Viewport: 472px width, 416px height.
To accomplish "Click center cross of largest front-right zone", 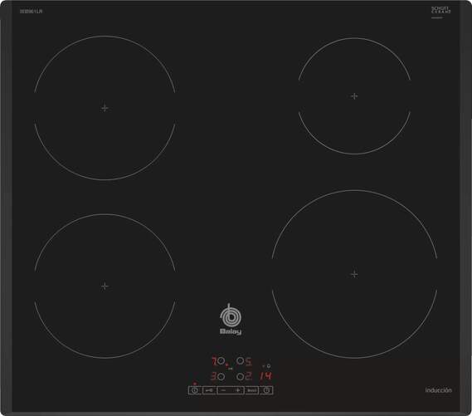I will coord(354,274).
